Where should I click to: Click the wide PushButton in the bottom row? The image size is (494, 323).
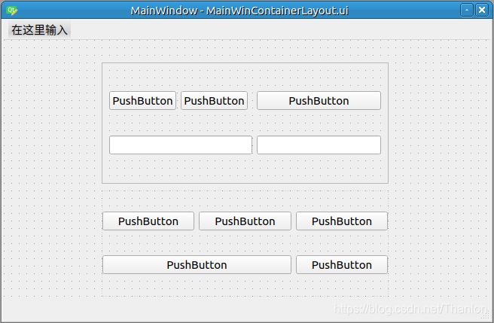click(197, 265)
